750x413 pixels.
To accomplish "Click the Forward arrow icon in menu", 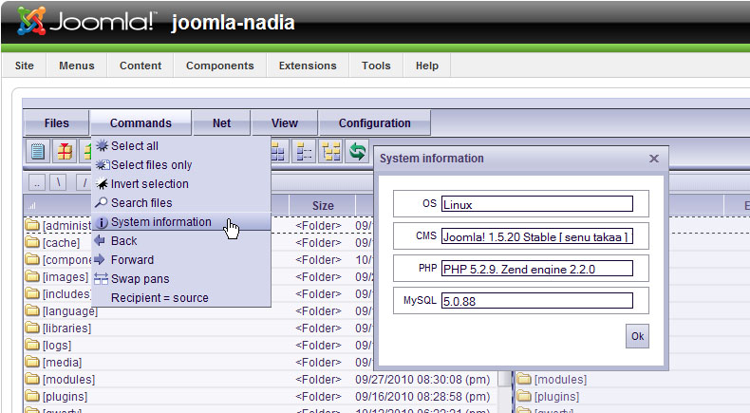I will (x=100, y=259).
